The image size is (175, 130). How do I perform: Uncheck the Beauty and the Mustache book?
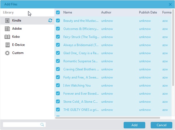(x=58, y=21)
